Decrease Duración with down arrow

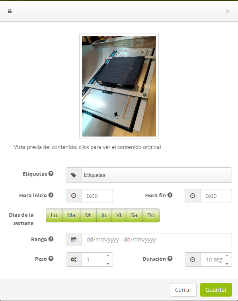click(x=227, y=264)
